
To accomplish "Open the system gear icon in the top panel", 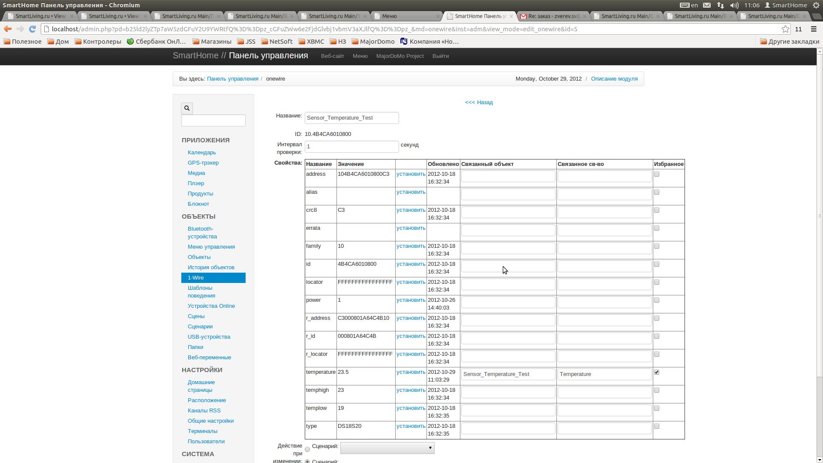I will 816,5.
